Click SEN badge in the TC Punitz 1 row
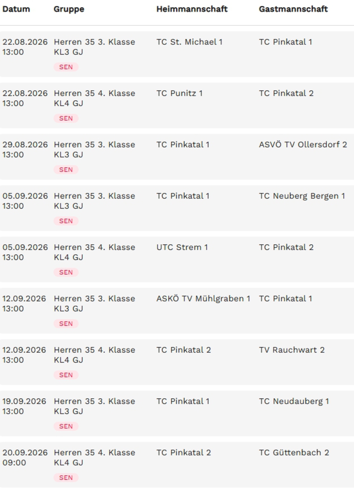Viewport: 354px width, 491px height. coord(66,118)
